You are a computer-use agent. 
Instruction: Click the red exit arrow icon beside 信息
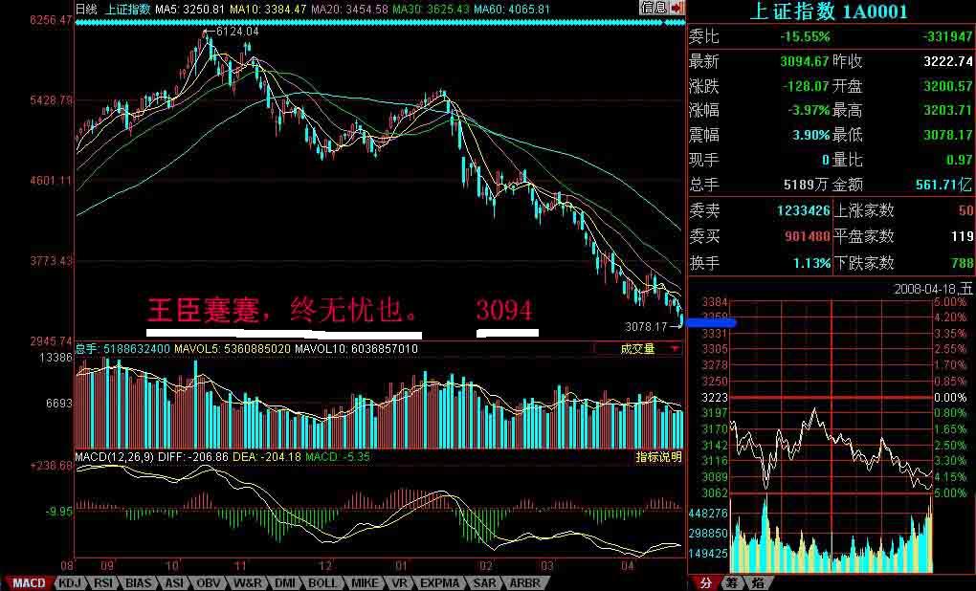(677, 8)
